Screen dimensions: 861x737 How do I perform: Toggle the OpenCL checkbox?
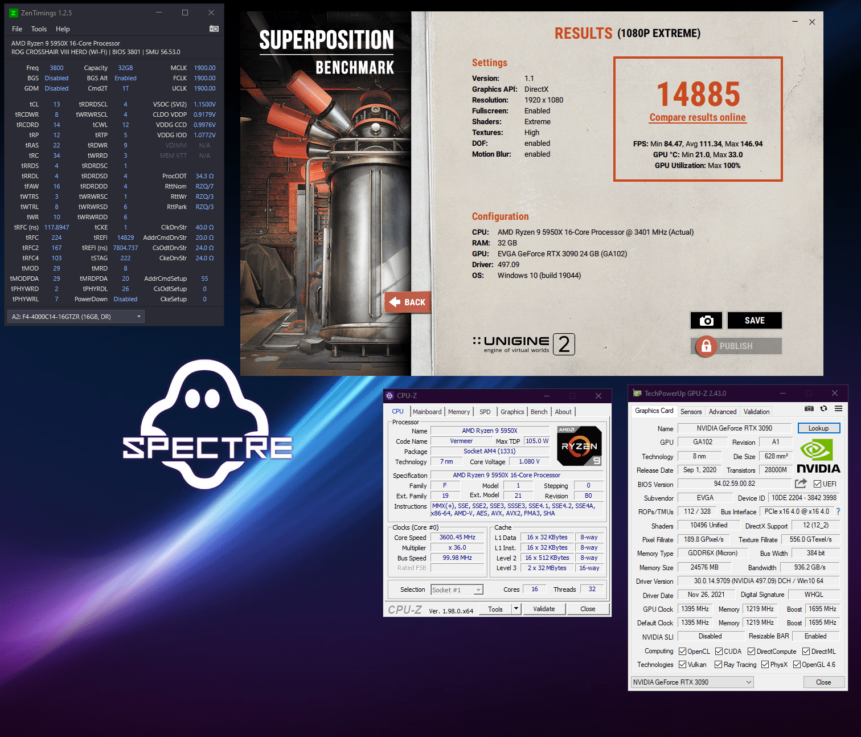click(x=682, y=652)
